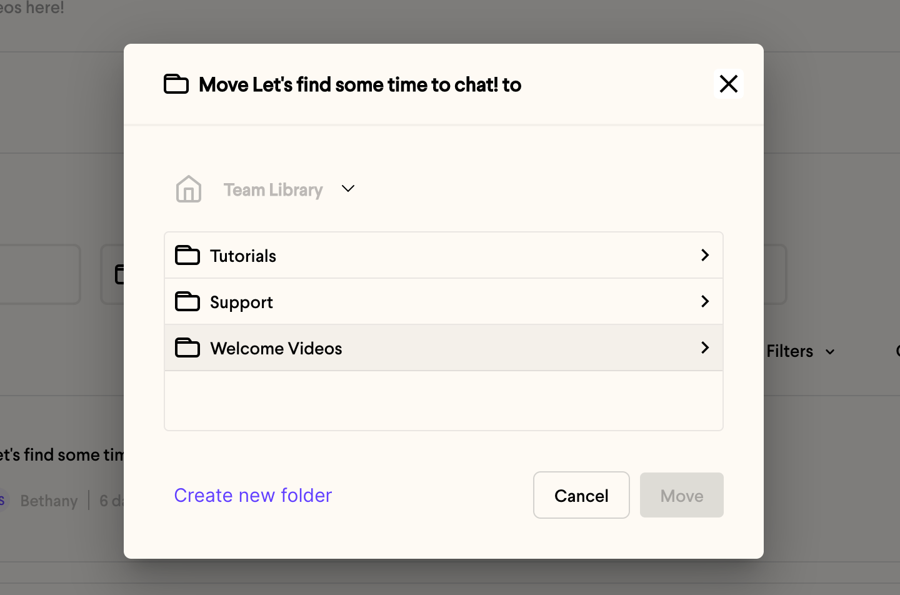
Task: Click the home icon beside Team Library
Action: (x=188, y=189)
